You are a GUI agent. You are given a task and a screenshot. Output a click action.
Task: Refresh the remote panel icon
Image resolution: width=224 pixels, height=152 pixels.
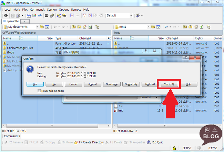point(202,27)
